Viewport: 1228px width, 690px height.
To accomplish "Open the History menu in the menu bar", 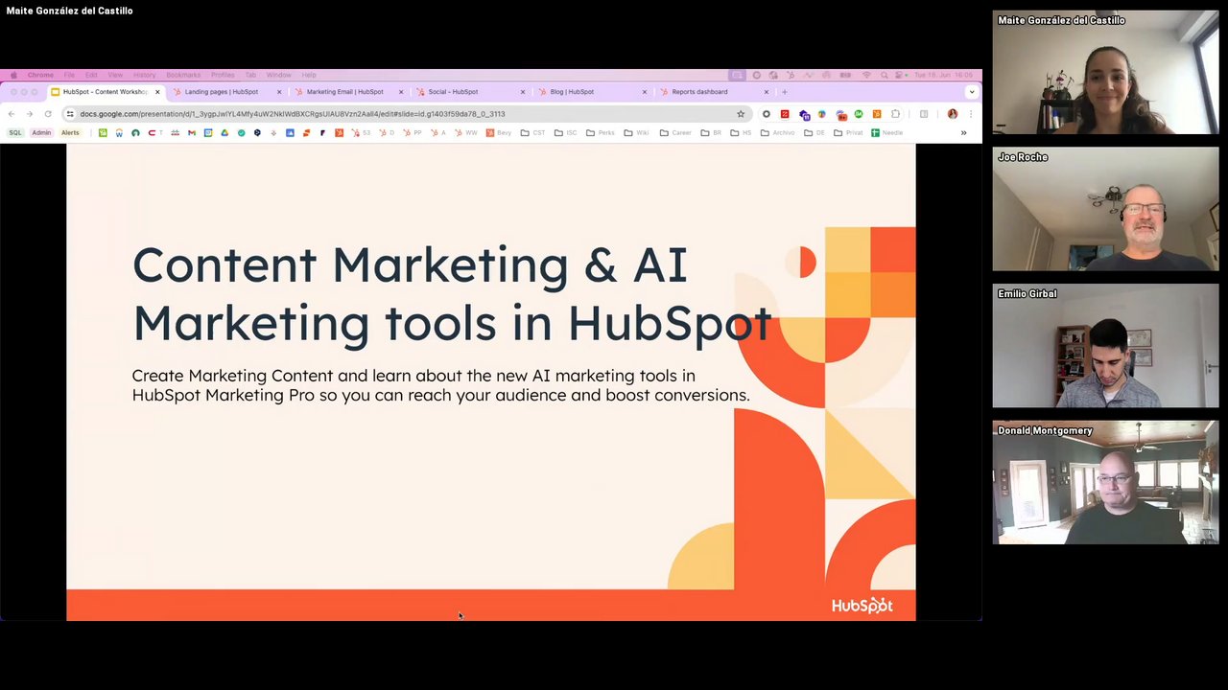I will [144, 75].
